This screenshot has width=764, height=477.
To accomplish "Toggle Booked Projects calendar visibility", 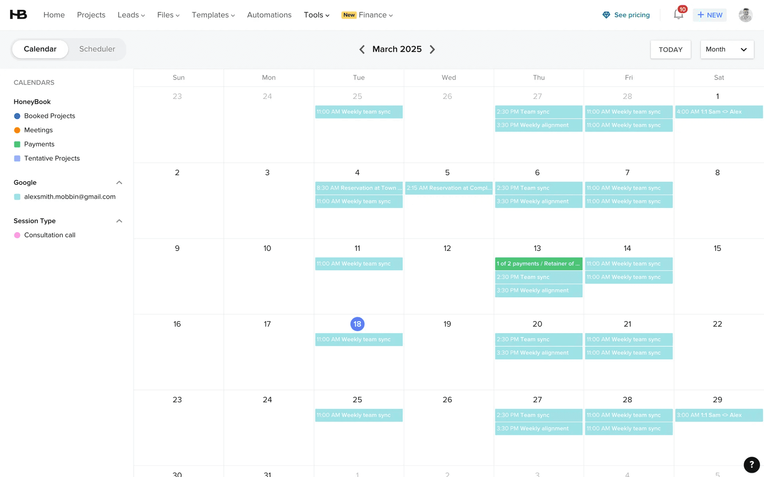I will click(17, 116).
